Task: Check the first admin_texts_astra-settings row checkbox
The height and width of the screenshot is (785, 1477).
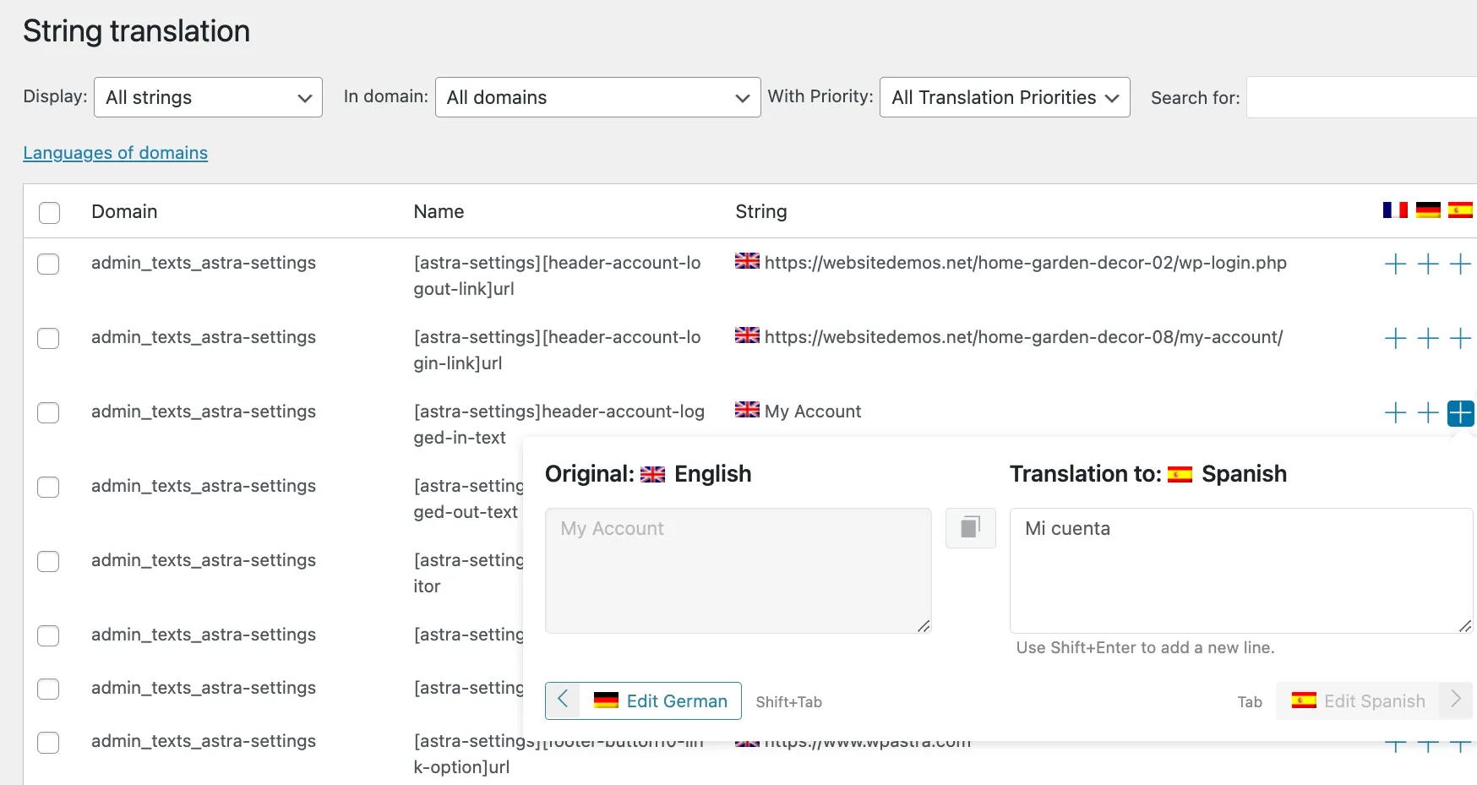Action: click(48, 264)
